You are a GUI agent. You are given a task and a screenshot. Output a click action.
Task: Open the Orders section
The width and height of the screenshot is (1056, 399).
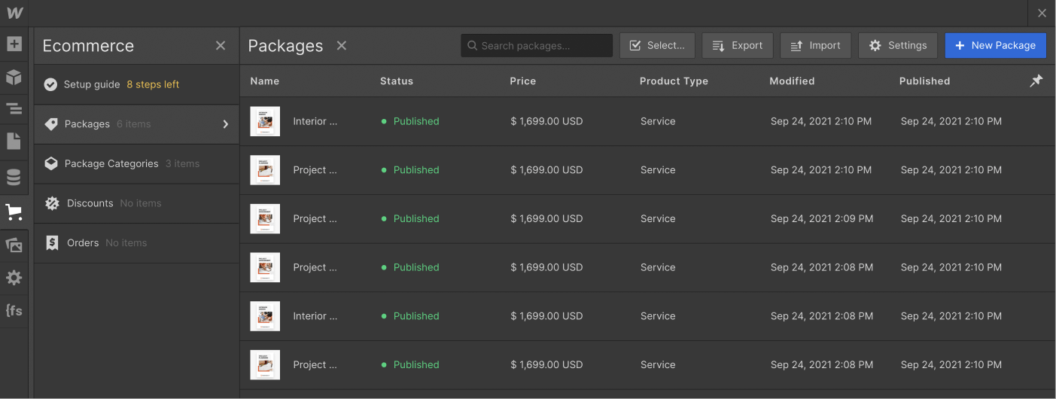(83, 242)
